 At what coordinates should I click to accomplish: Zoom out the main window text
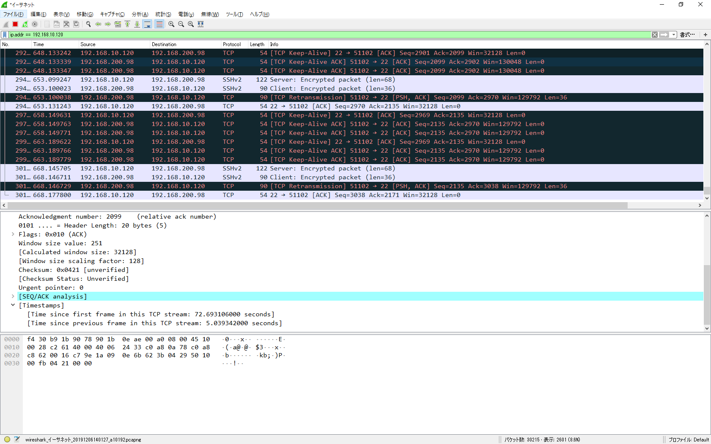tap(181, 24)
